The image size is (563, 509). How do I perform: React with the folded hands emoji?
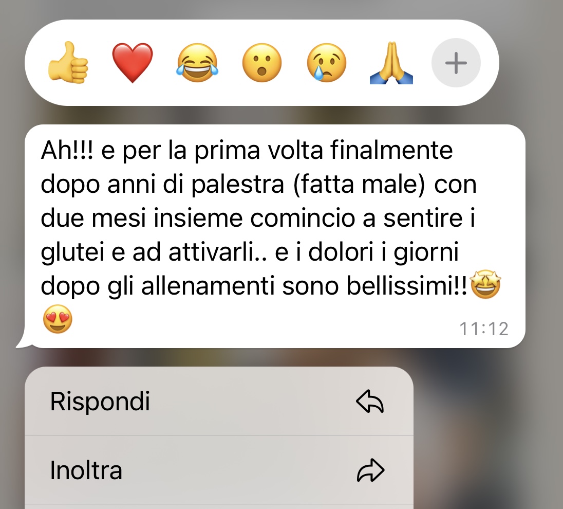391,63
